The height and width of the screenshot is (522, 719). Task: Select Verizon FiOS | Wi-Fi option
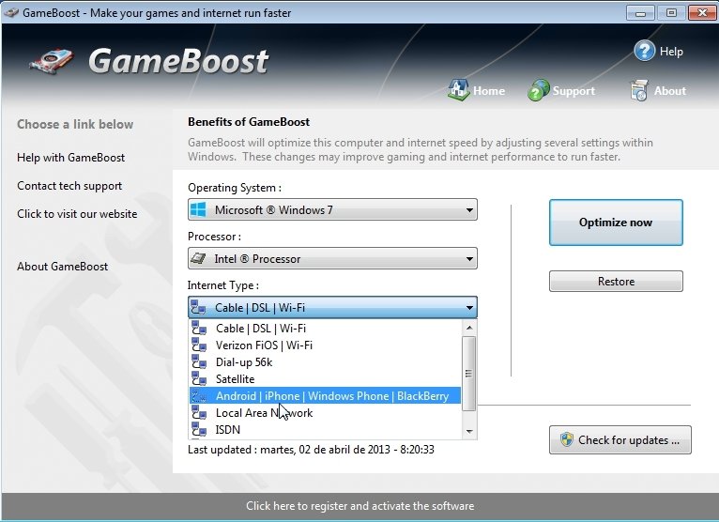pyautogui.click(x=325, y=345)
